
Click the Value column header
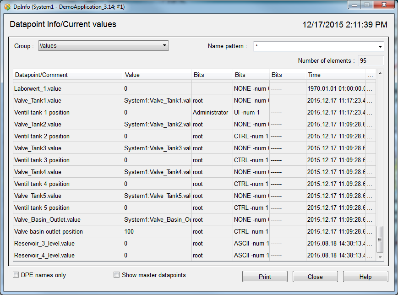pyautogui.click(x=157, y=75)
